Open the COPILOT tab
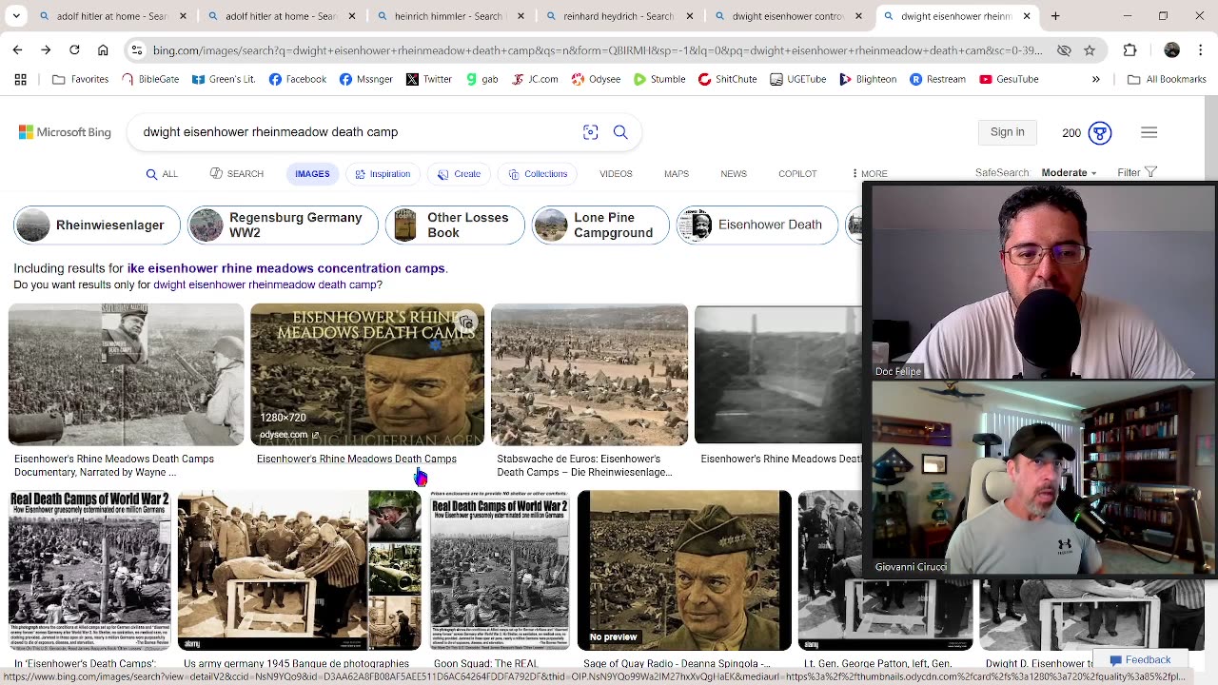The height and width of the screenshot is (685, 1218). point(797,173)
